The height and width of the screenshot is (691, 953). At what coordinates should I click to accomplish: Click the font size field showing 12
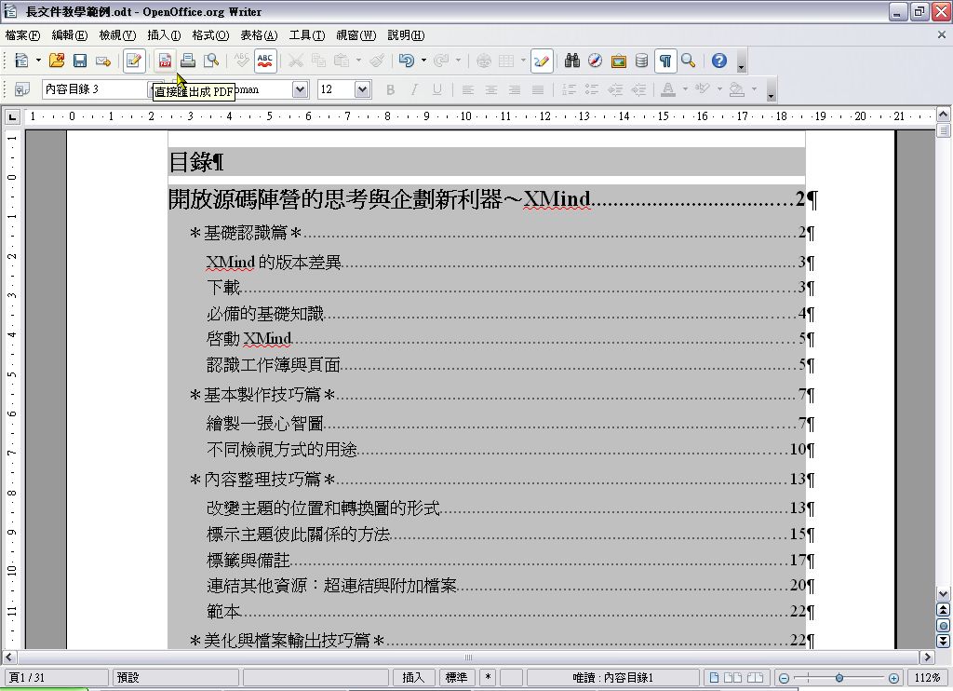coord(336,89)
